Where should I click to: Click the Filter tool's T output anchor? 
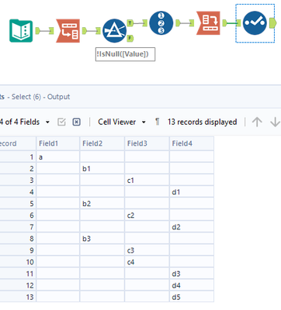coord(130,23)
